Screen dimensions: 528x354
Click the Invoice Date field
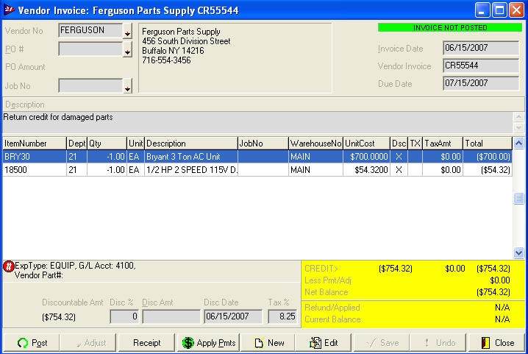[x=481, y=48]
